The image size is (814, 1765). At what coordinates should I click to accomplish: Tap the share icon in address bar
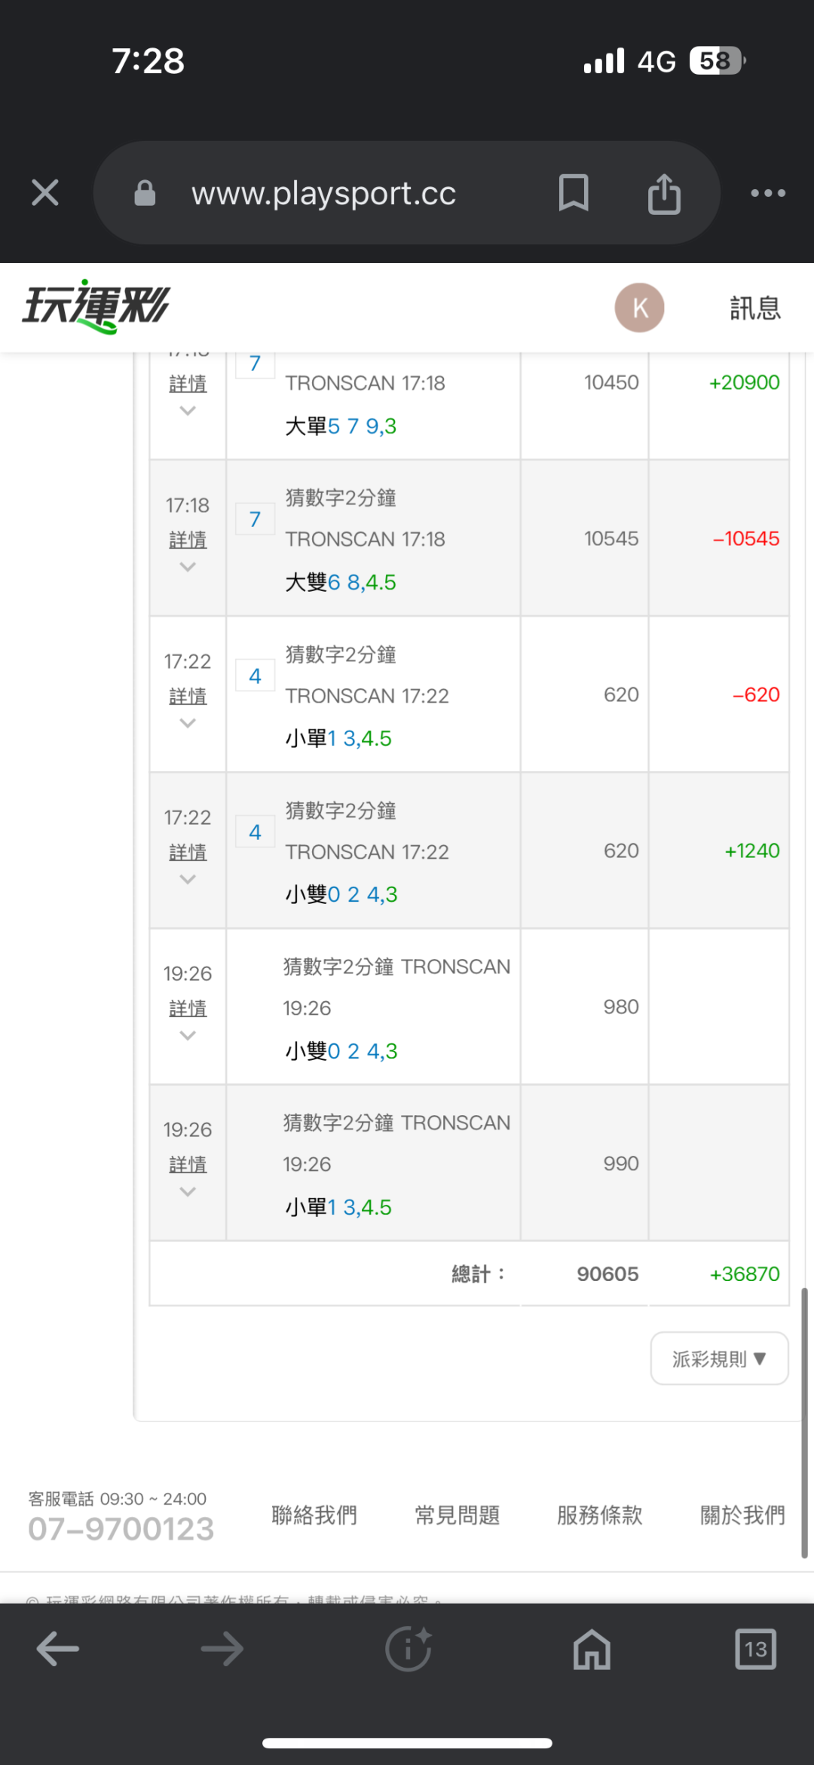[664, 194]
